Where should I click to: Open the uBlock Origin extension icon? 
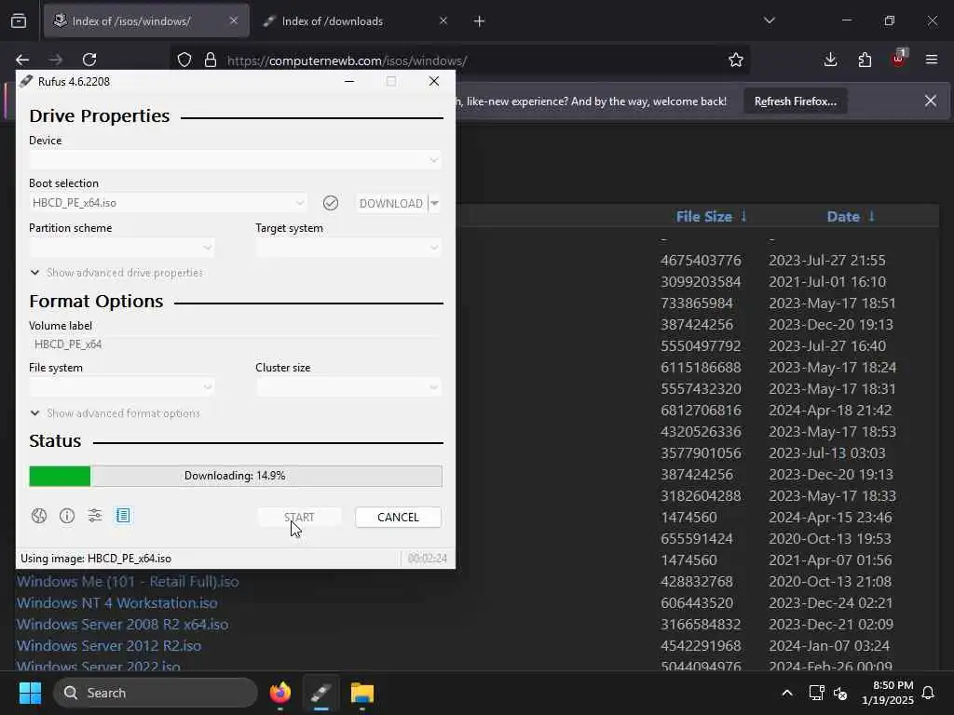coord(899,59)
